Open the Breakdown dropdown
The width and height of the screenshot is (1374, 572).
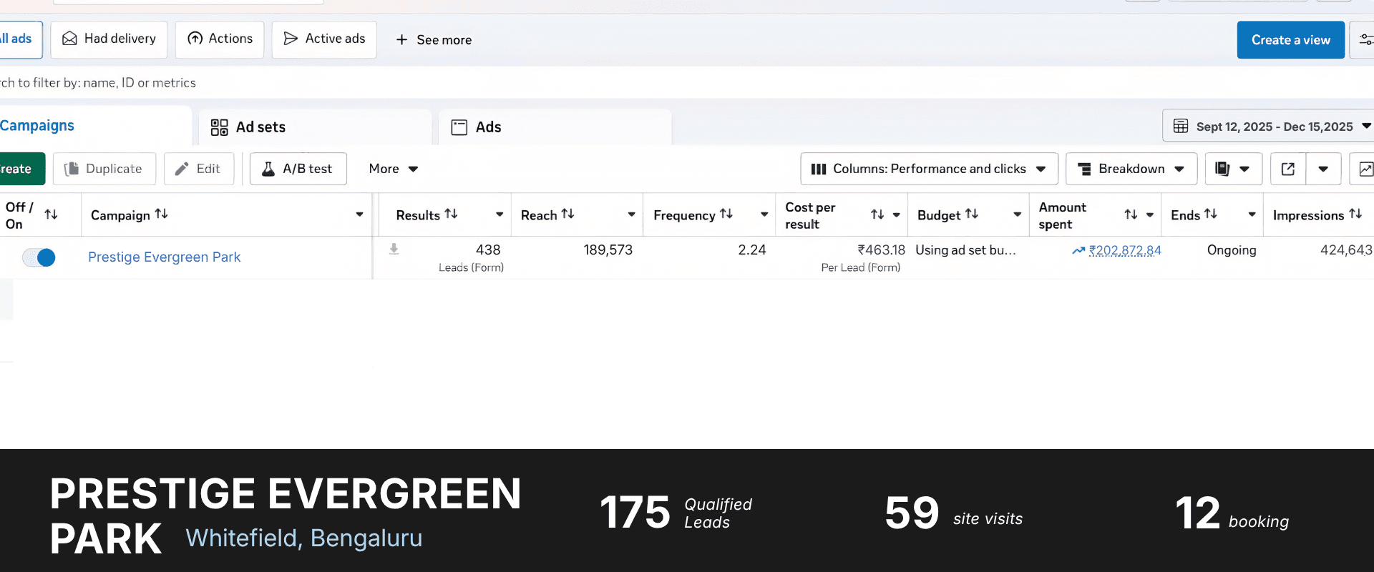[1131, 169]
